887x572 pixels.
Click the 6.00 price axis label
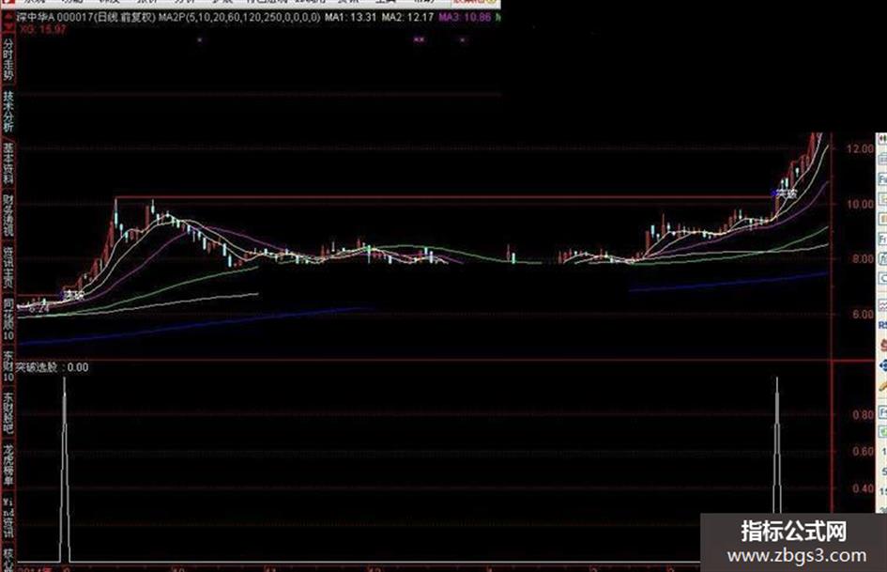coord(863,315)
